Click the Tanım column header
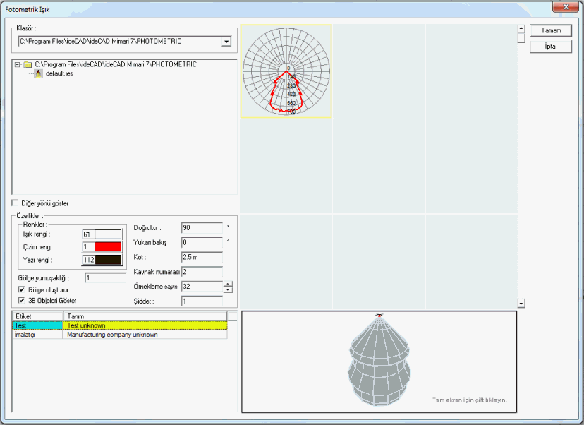This screenshot has height=425, width=584. (x=145, y=316)
